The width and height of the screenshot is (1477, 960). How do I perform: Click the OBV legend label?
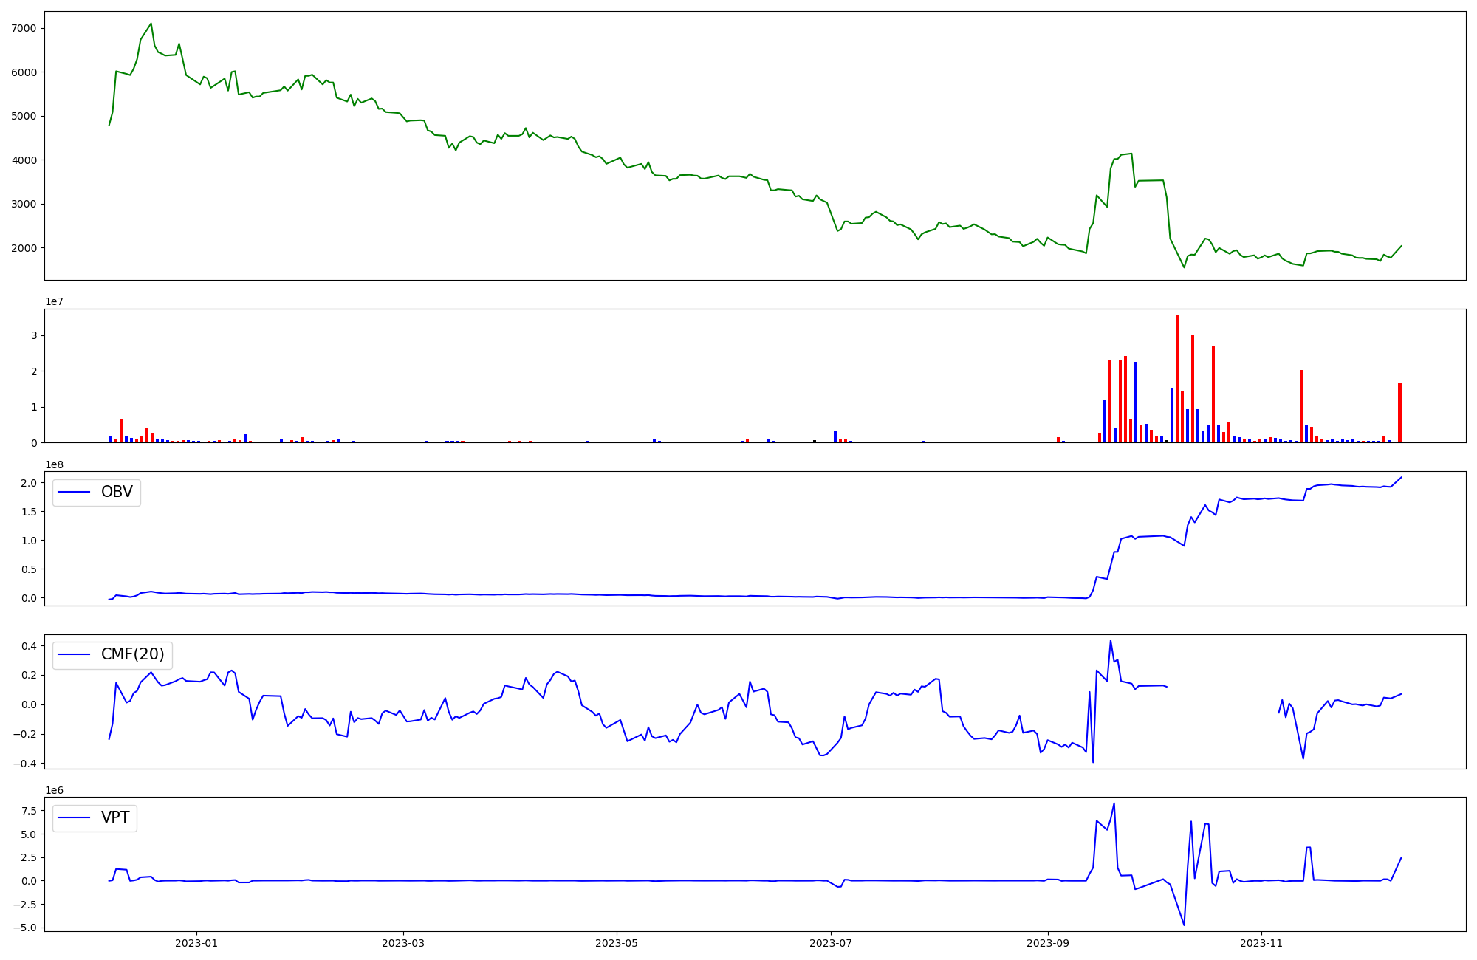coord(117,493)
